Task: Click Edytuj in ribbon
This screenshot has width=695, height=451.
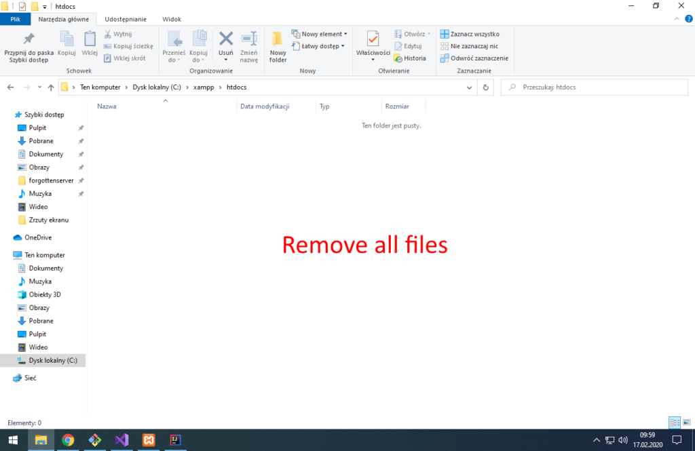Action: [408, 46]
